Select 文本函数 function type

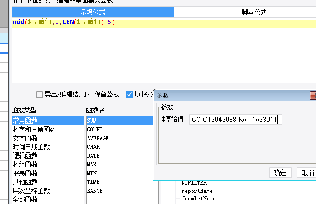(48, 138)
